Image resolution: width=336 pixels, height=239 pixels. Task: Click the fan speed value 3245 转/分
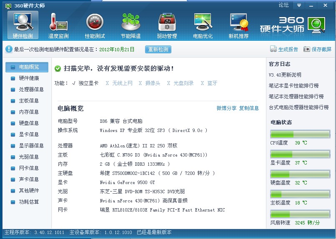pyautogui.click(x=307, y=223)
